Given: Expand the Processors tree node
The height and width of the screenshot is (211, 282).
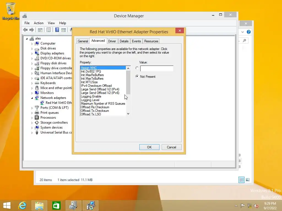Looking at the screenshot, I should click(32, 118).
